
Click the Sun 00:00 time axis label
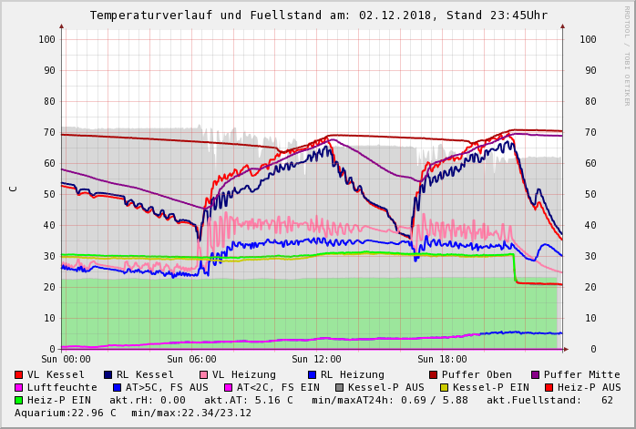[66, 360]
